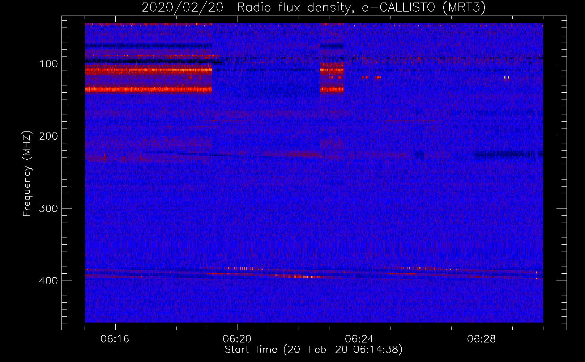Click the "06:20" time tick label
Viewport: 585px width, 362px height.
coord(237,339)
